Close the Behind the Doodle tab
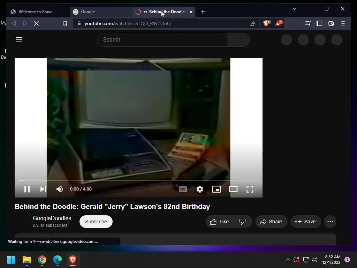 191,12
